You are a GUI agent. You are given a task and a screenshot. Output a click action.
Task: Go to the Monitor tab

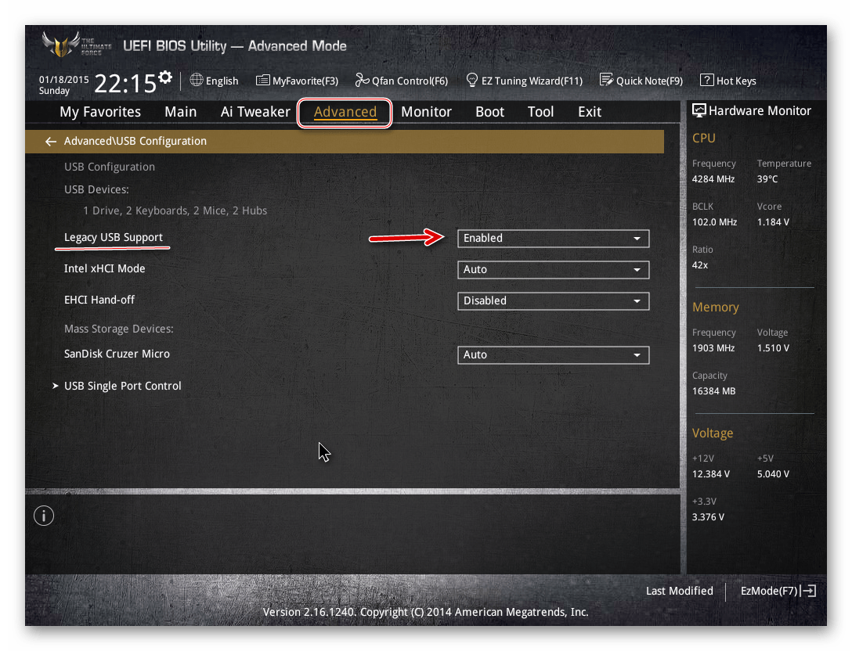tap(426, 112)
